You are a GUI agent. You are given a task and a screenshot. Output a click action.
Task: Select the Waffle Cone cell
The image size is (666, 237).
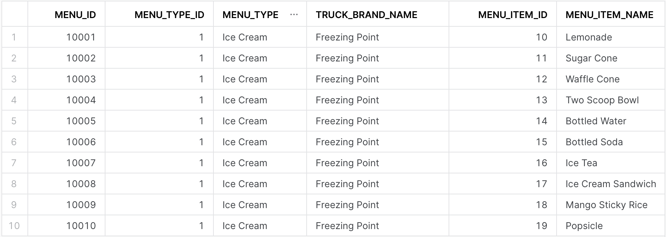click(592, 79)
